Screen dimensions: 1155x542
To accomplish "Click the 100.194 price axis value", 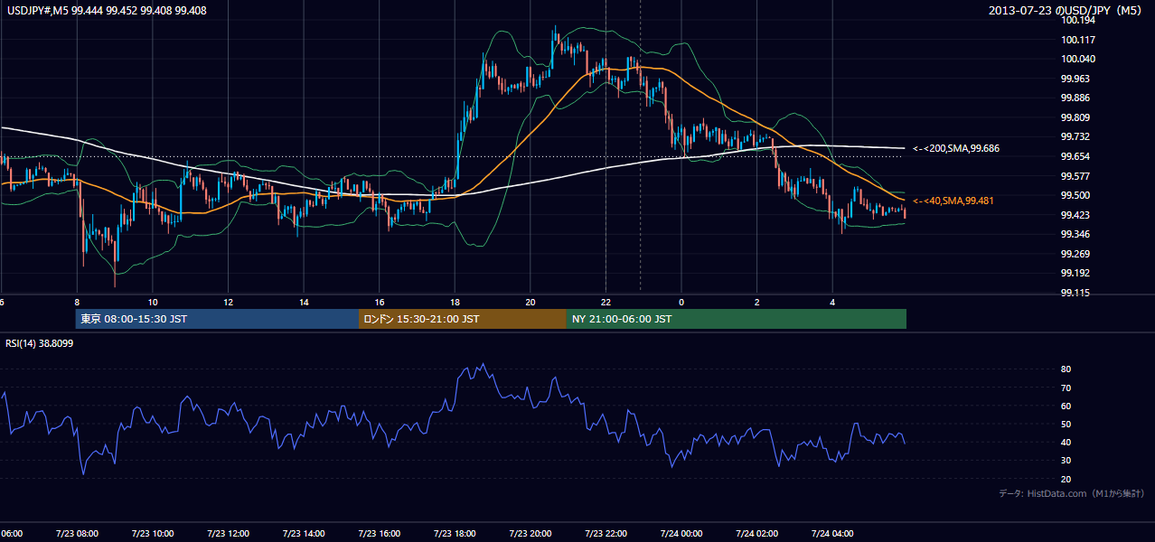I will tap(1079, 21).
